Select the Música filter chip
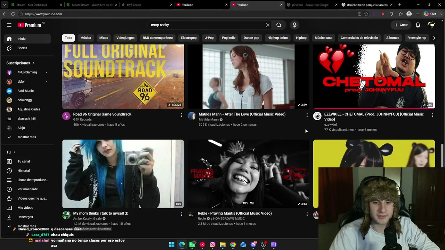The height and width of the screenshot is (250, 445). pyautogui.click(x=86, y=38)
